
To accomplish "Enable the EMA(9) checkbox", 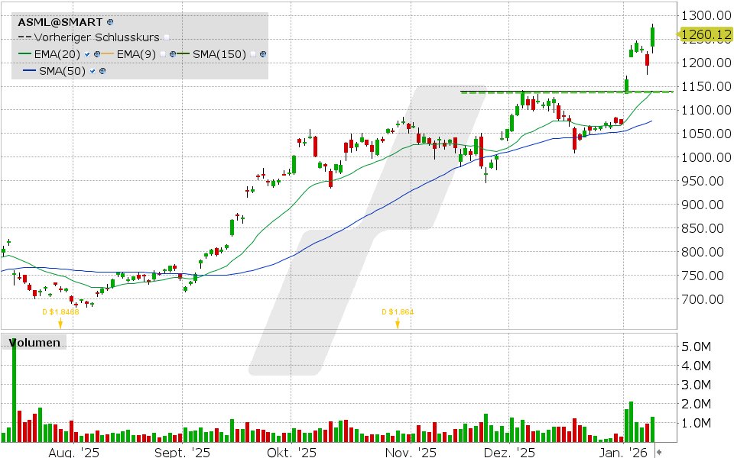I will (164, 53).
